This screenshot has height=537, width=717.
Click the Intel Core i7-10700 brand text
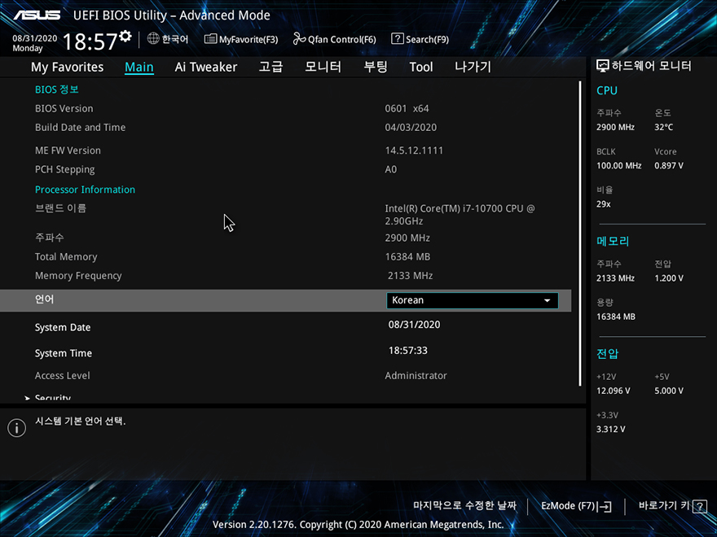[x=460, y=215]
